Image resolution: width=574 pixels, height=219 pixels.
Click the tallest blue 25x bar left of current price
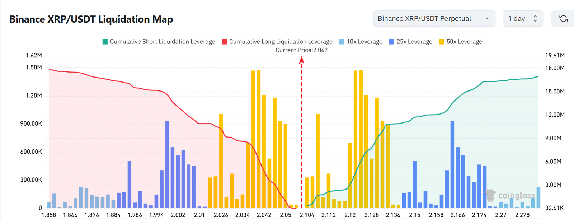pyautogui.click(x=167, y=164)
